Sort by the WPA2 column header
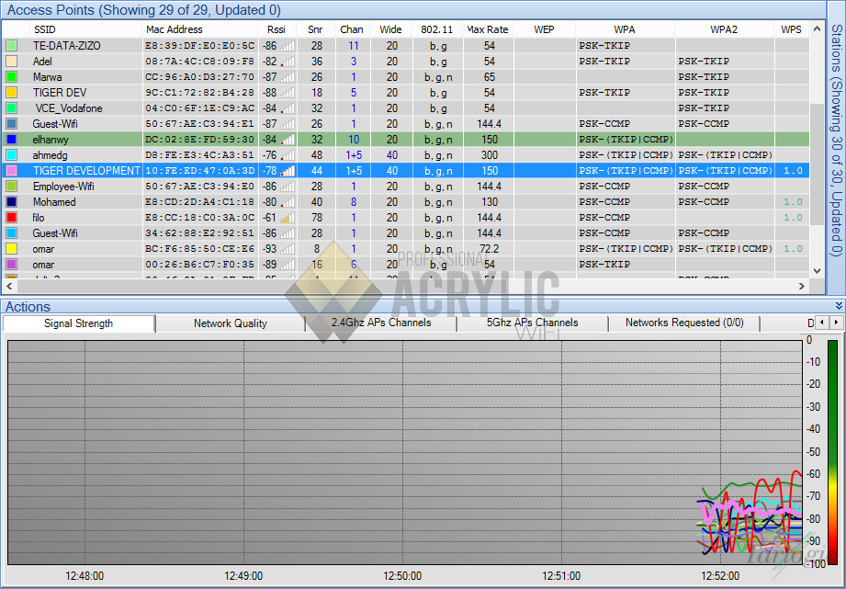This screenshot has height=589, width=846. (x=724, y=29)
